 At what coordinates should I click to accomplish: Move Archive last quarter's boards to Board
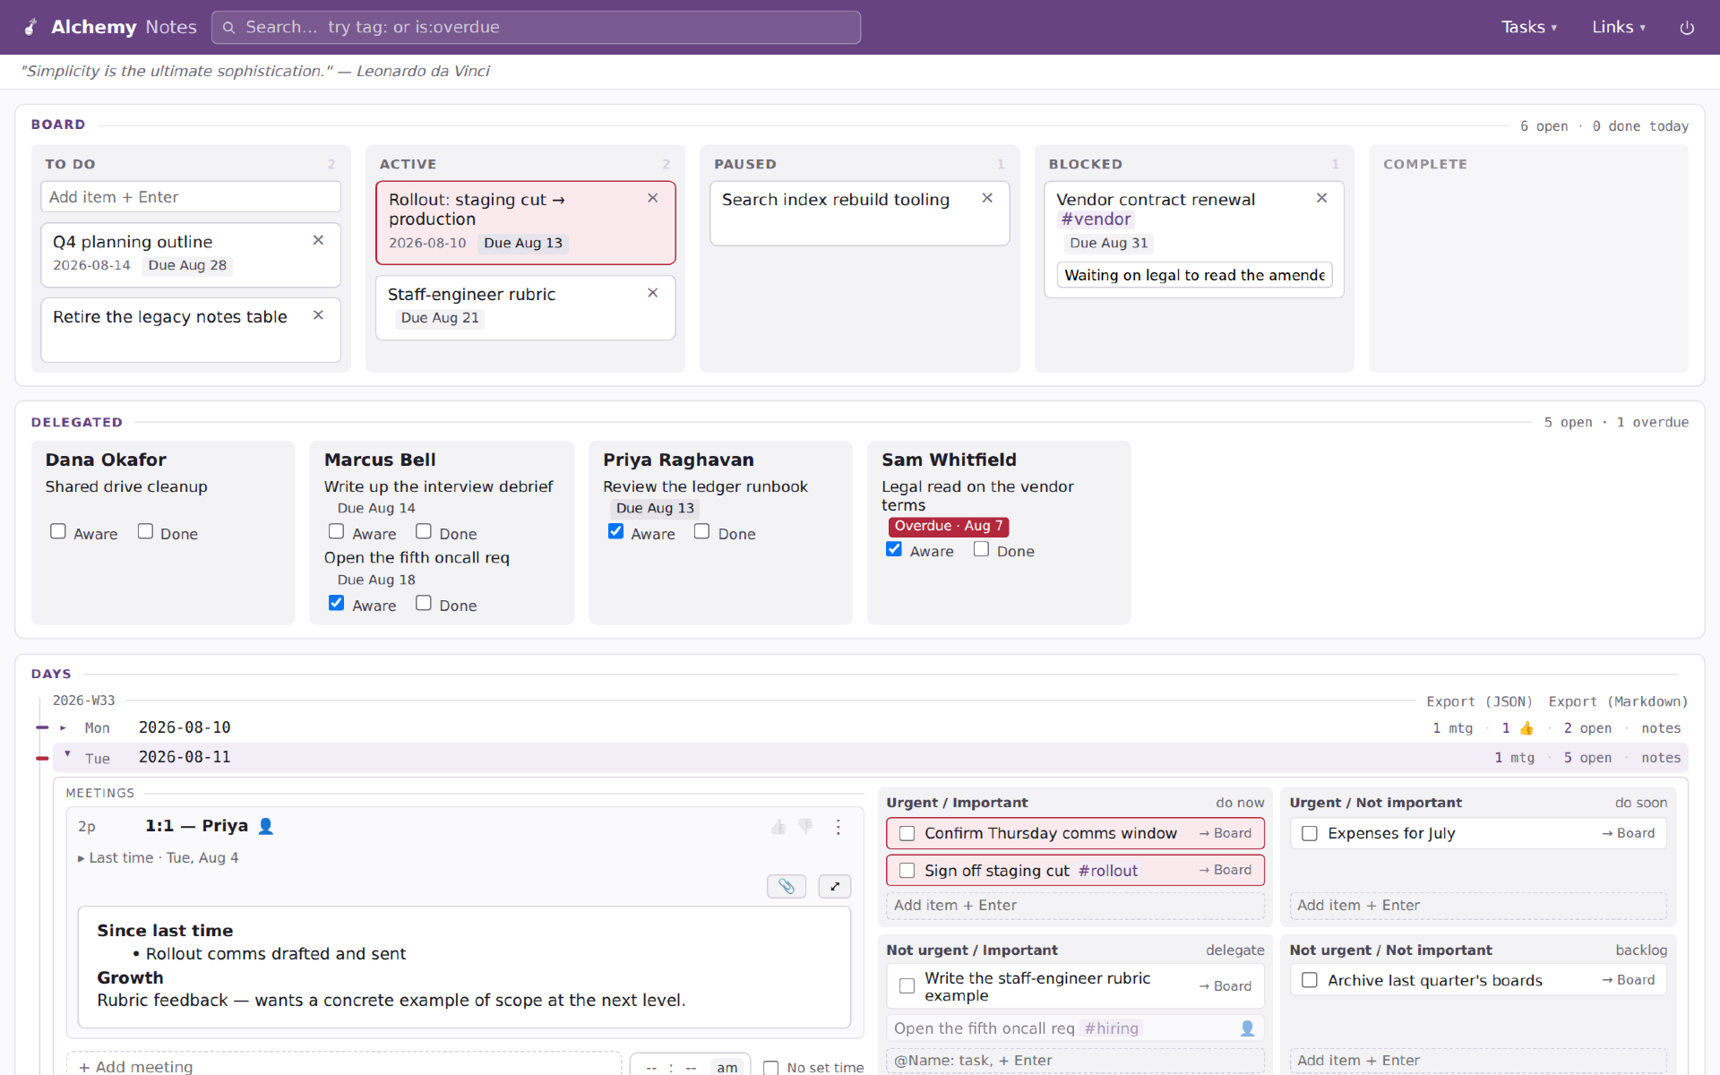tap(1629, 981)
